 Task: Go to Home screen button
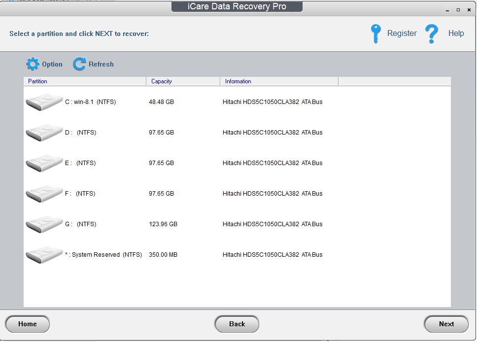point(28,324)
